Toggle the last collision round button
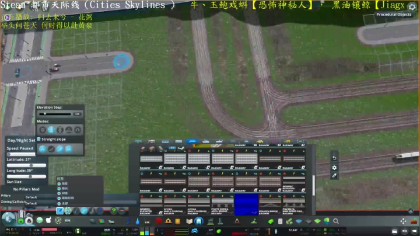The width and height of the screenshot is (420, 236). coord(69,149)
